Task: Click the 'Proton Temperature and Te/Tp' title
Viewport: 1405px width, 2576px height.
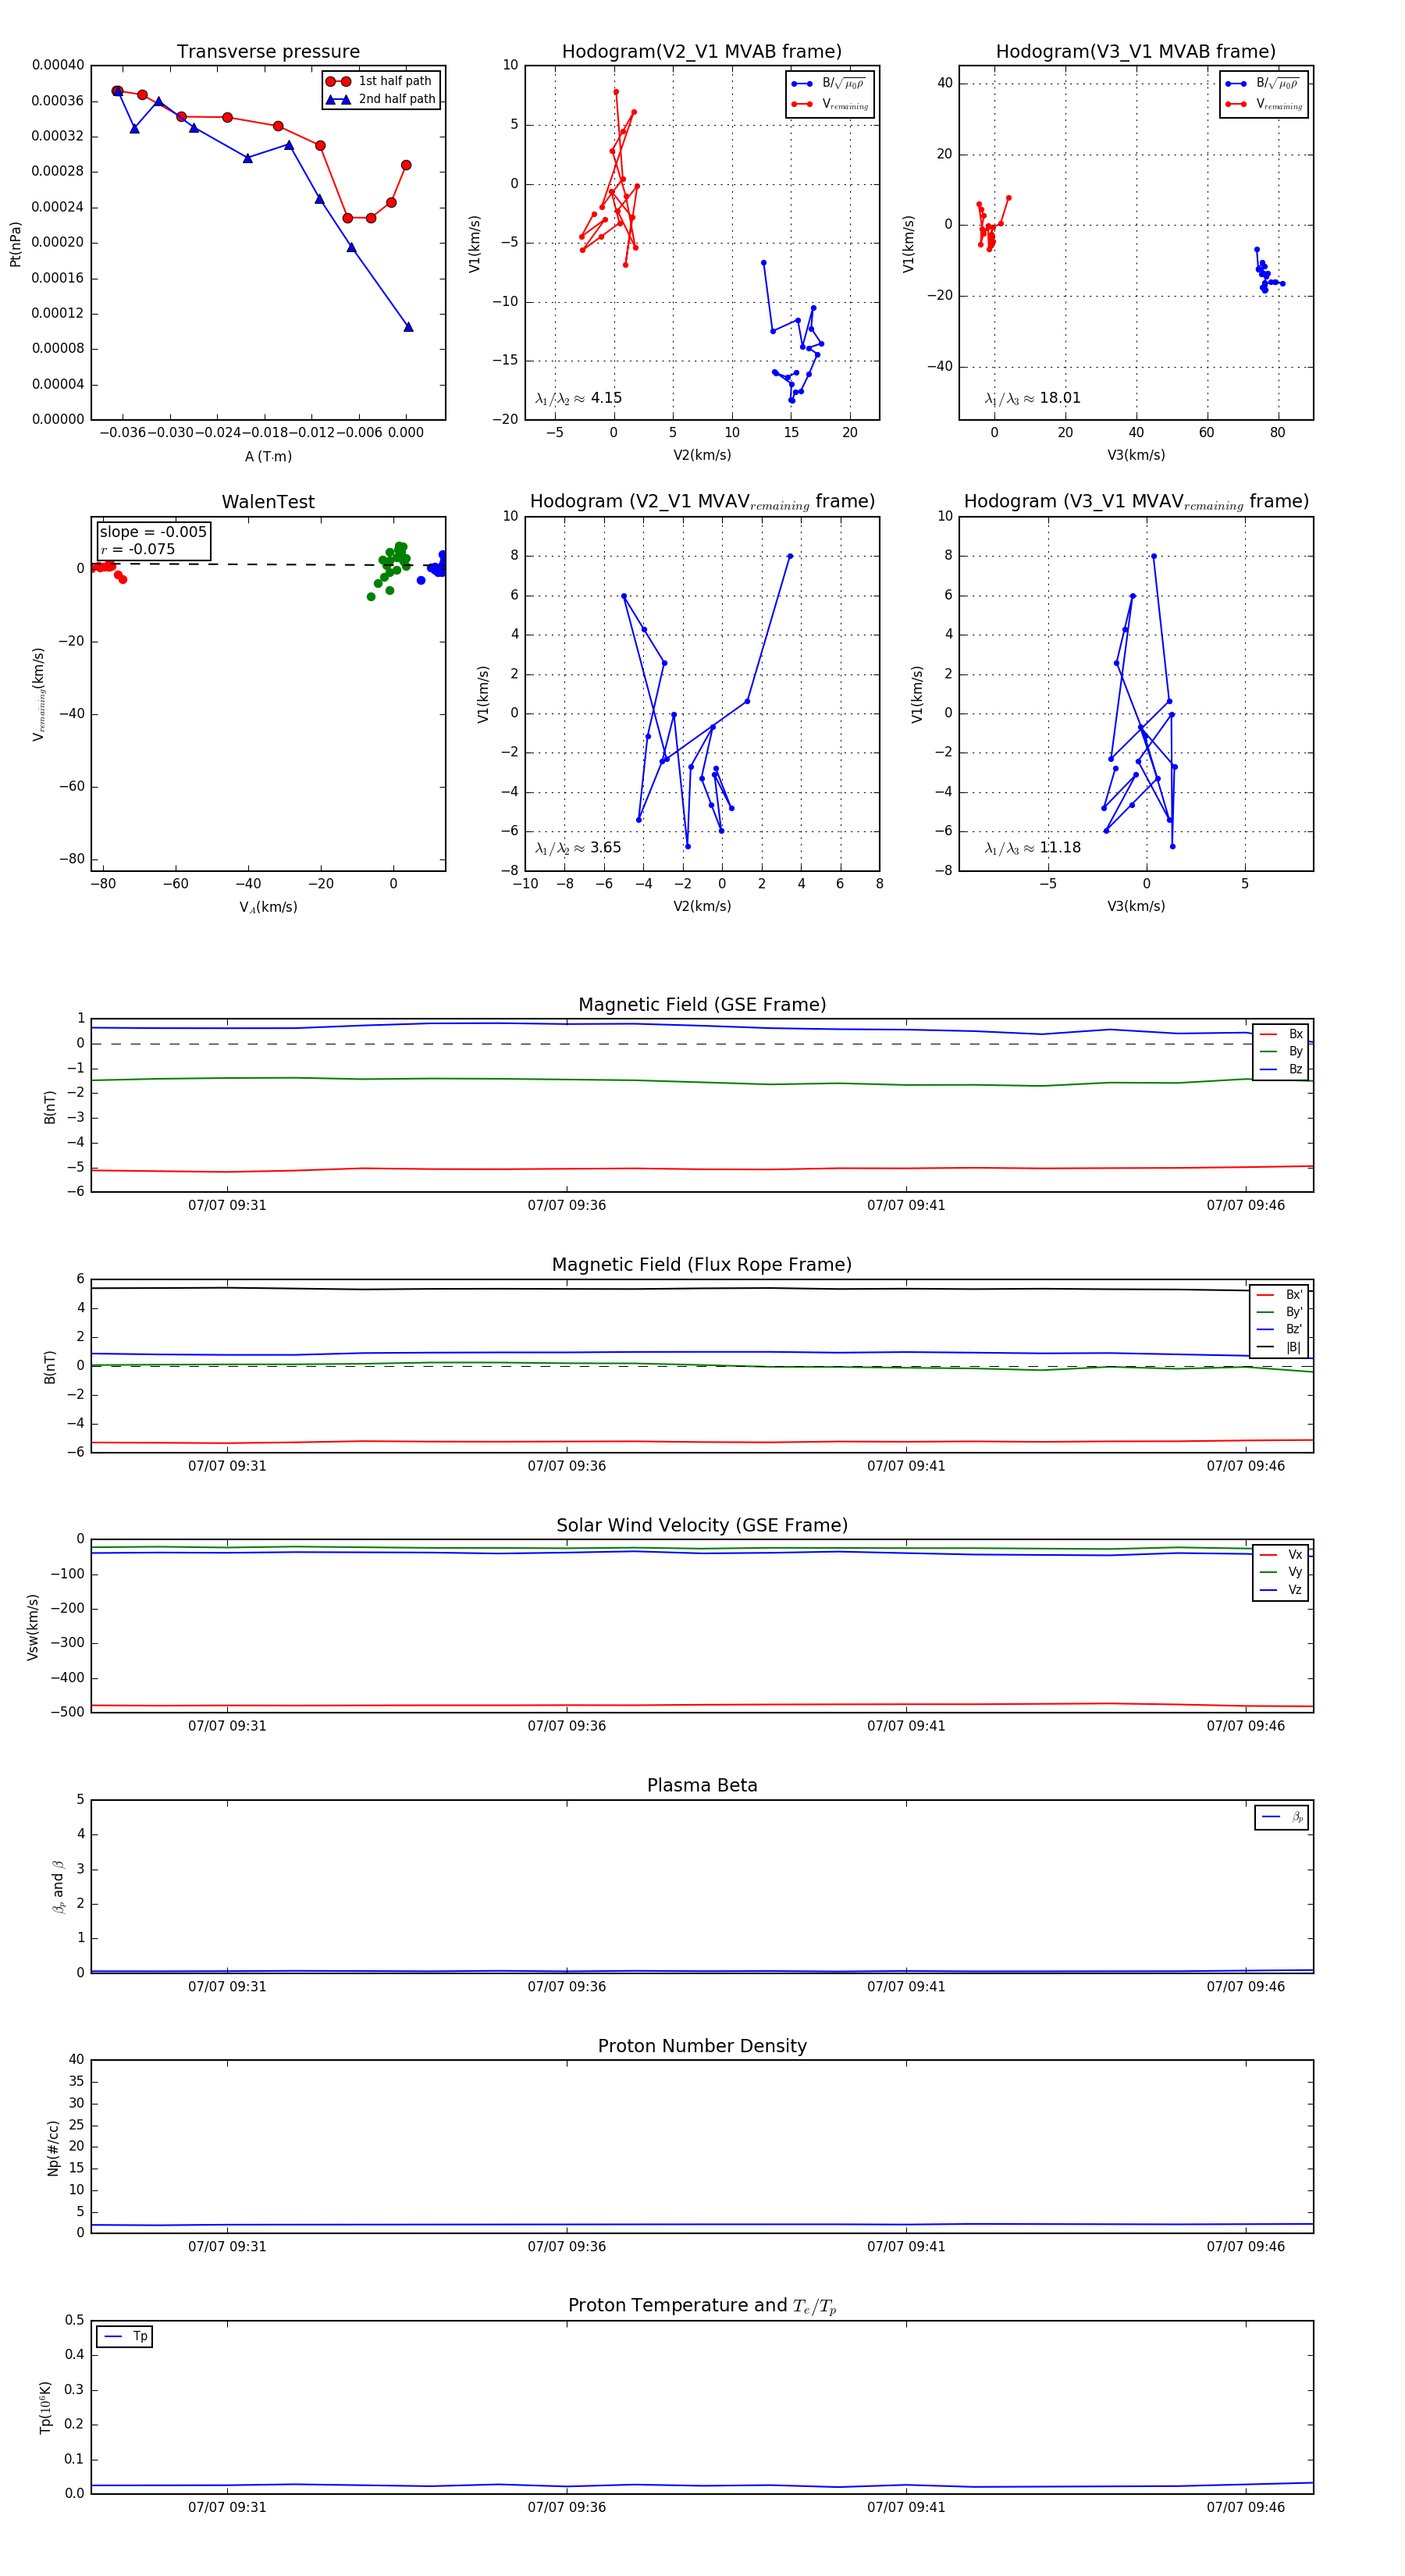Action: point(702,2306)
